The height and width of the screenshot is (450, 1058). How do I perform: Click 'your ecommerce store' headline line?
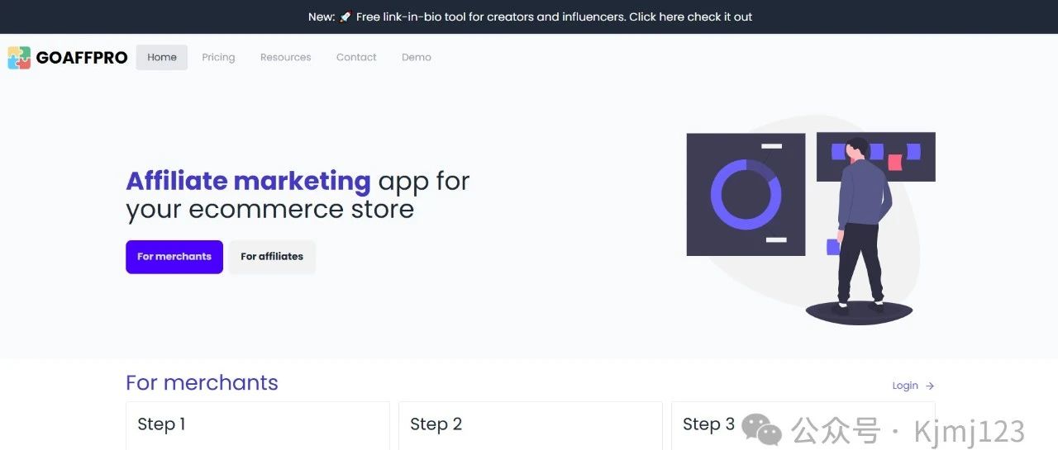click(269, 210)
